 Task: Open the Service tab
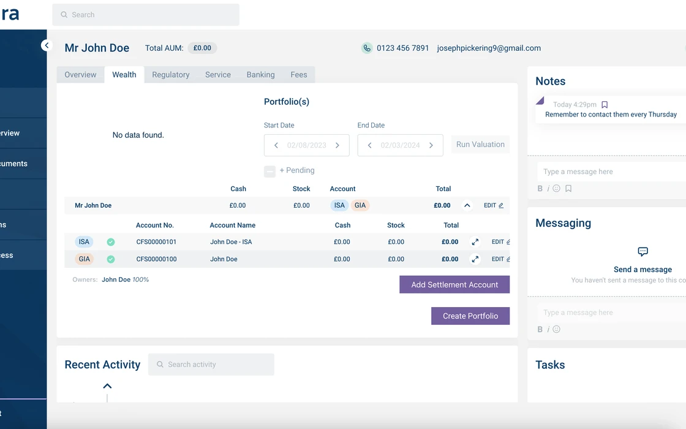(218, 75)
